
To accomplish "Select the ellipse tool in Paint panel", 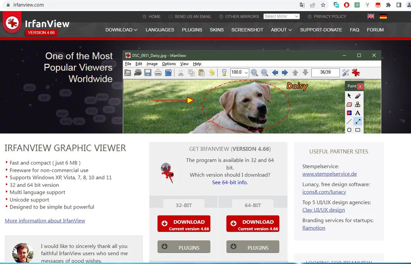I will pos(349,130).
